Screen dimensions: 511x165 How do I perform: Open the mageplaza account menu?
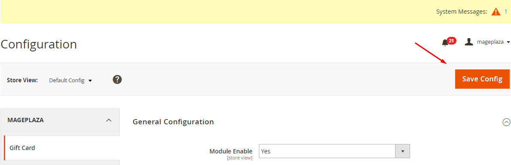pos(487,42)
